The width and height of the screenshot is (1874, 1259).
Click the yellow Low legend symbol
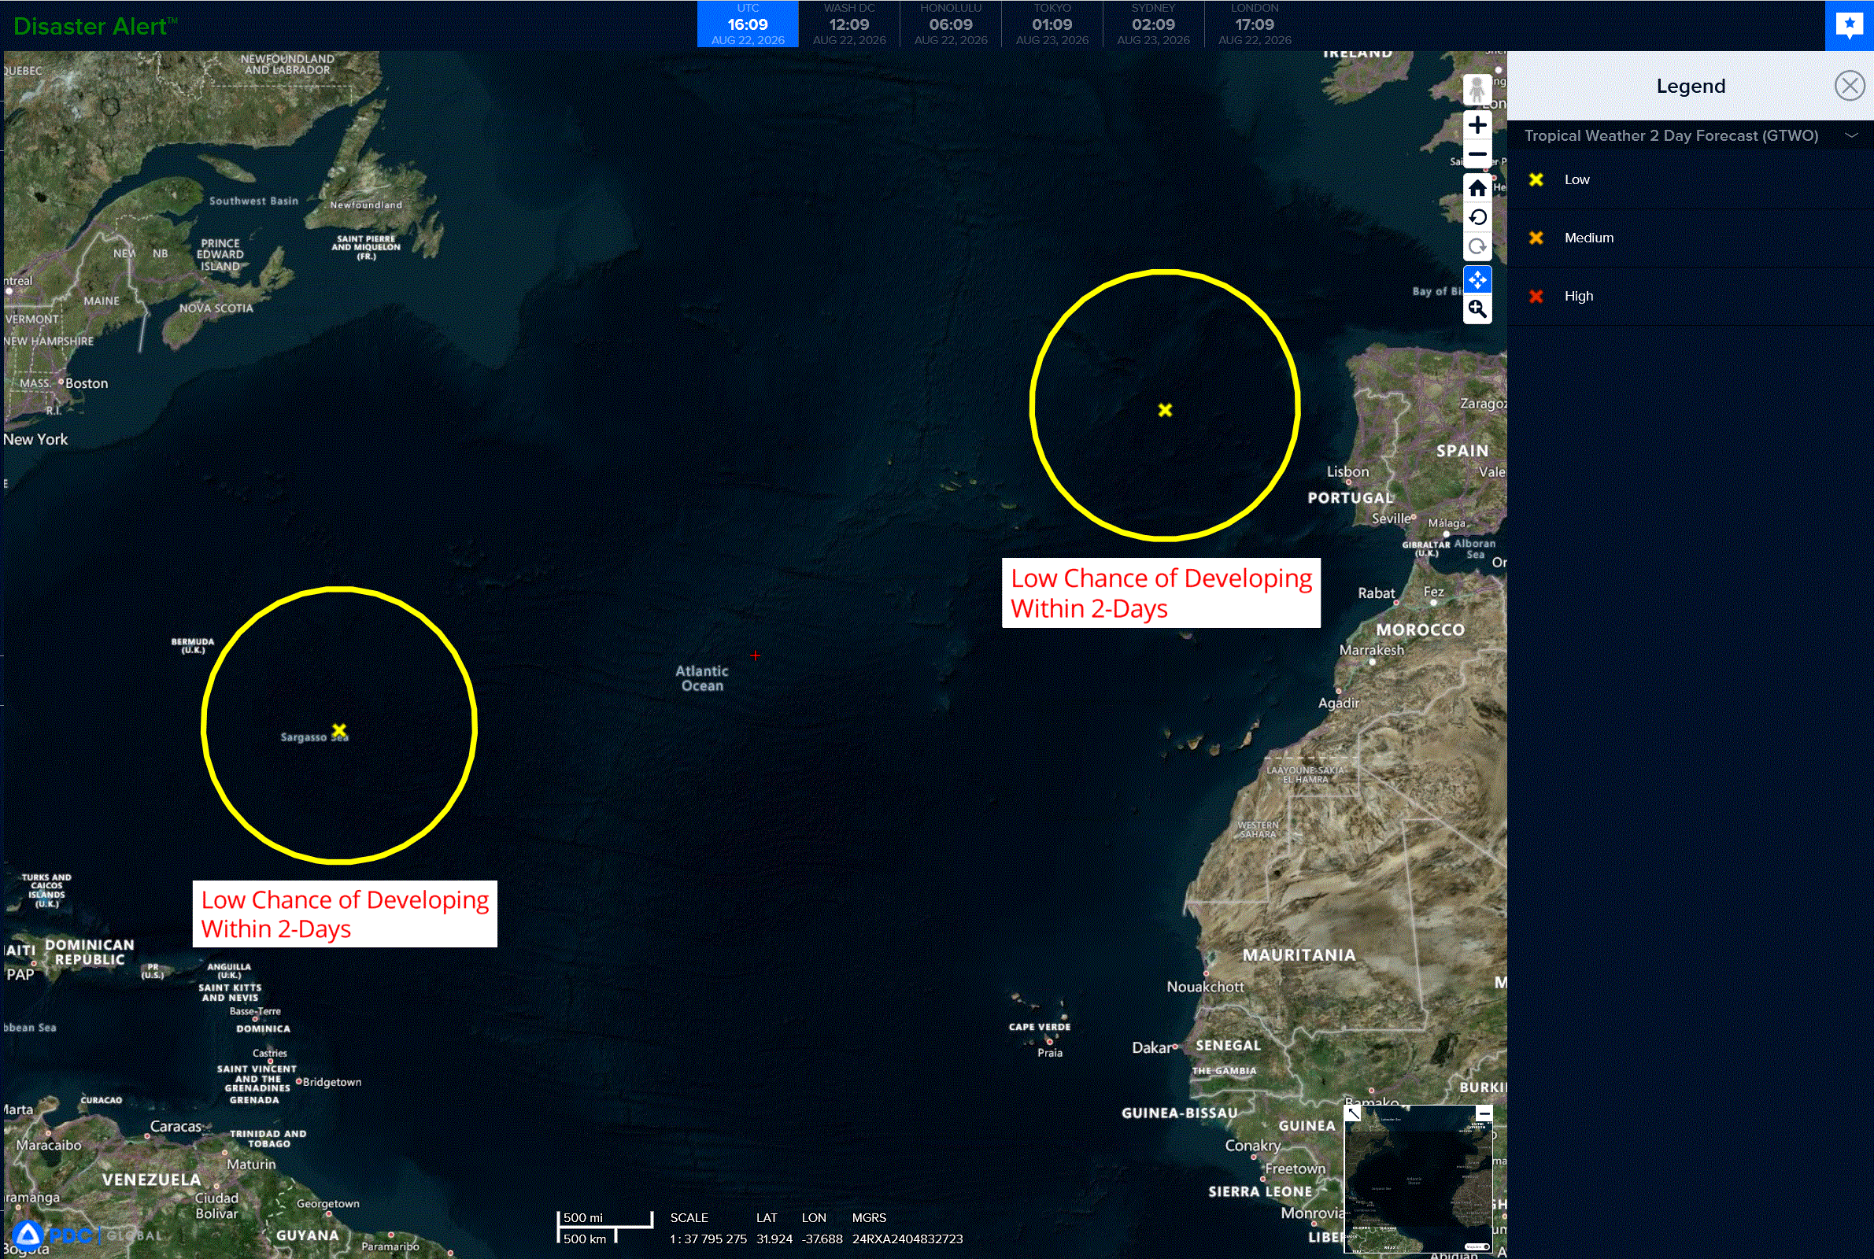point(1536,180)
